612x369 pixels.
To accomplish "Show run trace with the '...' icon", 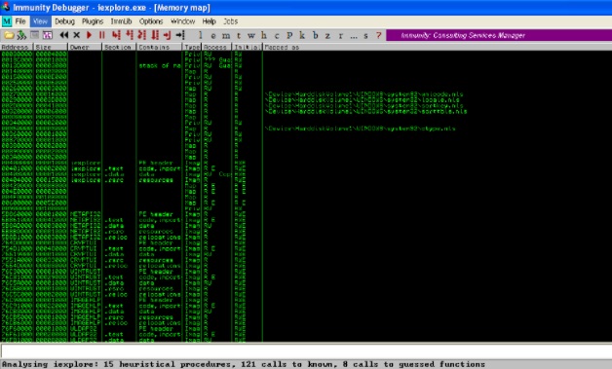I will (353, 36).
